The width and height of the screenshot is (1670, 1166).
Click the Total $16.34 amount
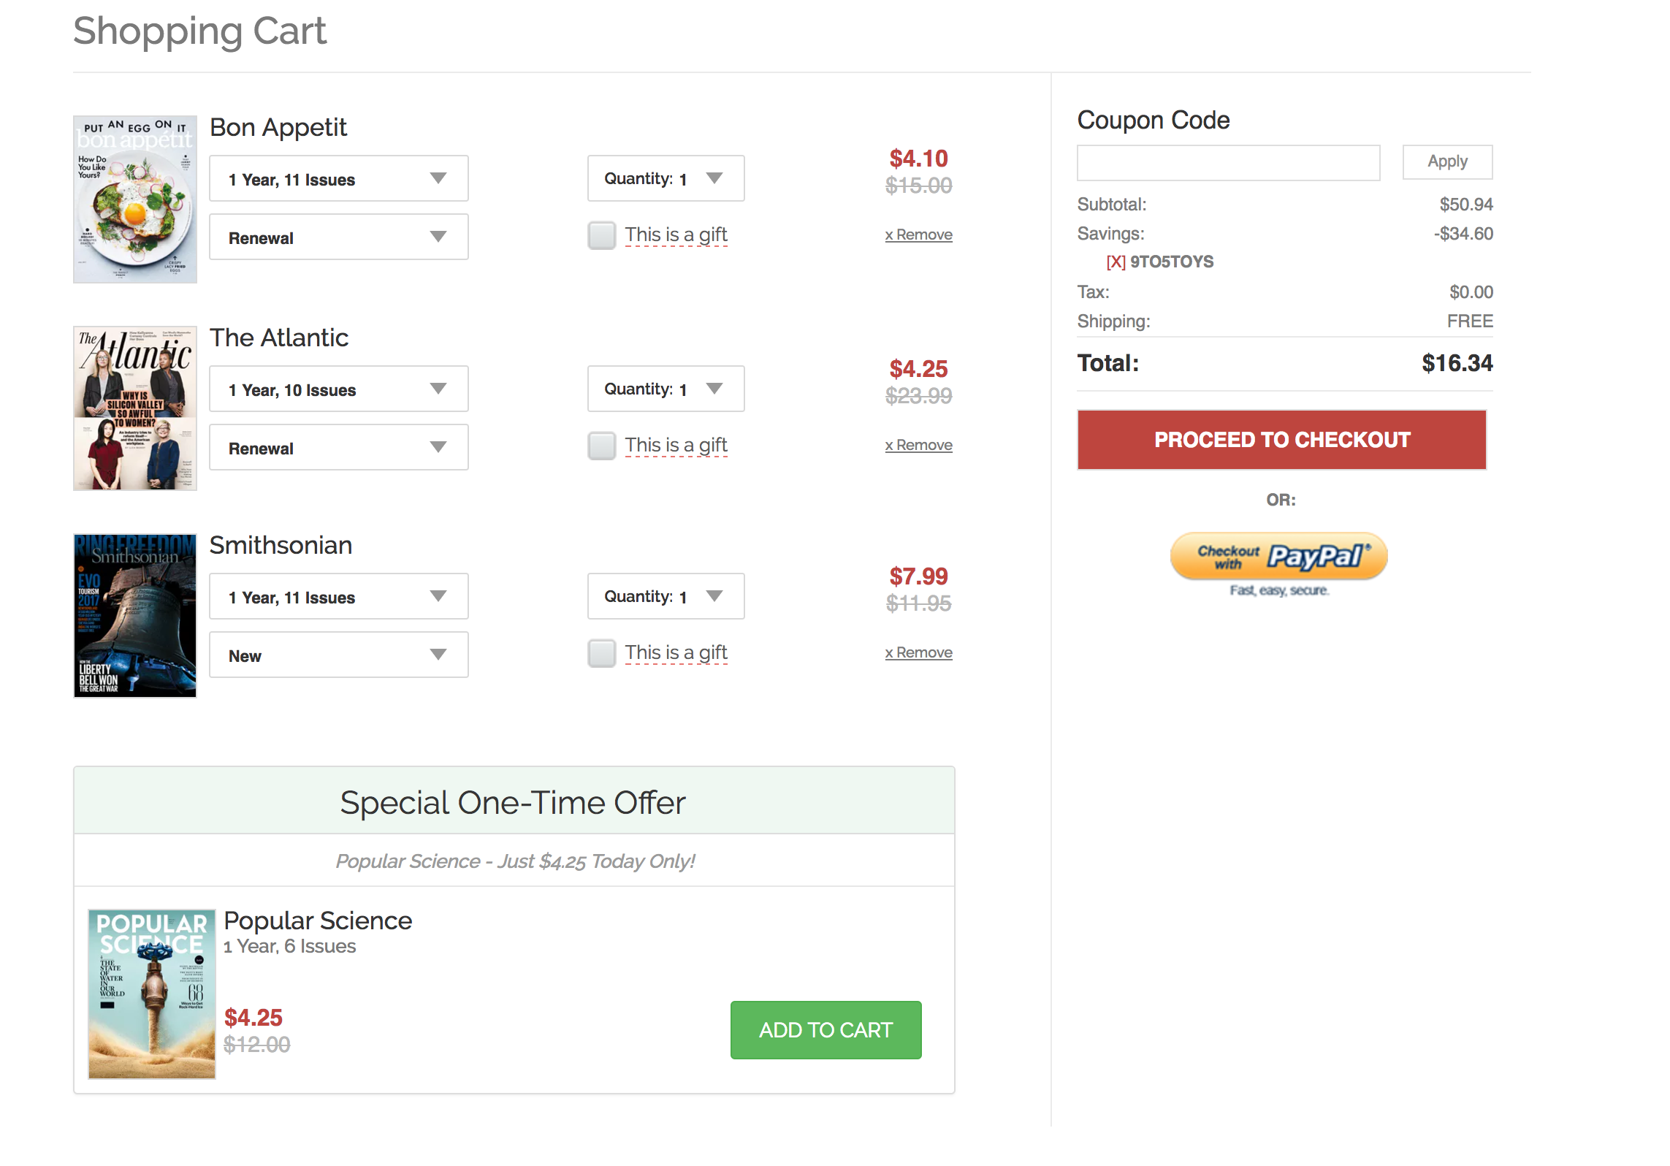pos(1457,363)
